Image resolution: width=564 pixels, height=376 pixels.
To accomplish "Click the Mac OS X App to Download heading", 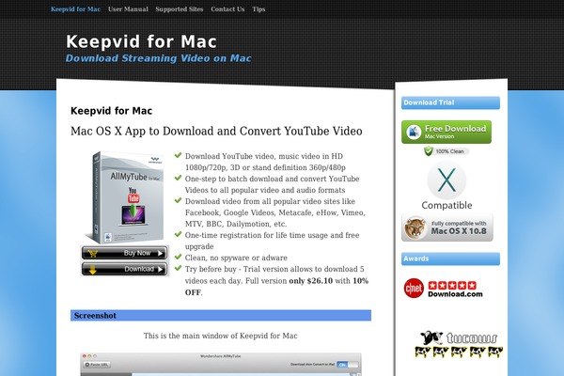I will (216, 131).
